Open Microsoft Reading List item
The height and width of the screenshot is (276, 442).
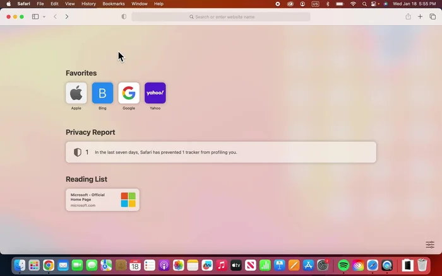point(102,200)
